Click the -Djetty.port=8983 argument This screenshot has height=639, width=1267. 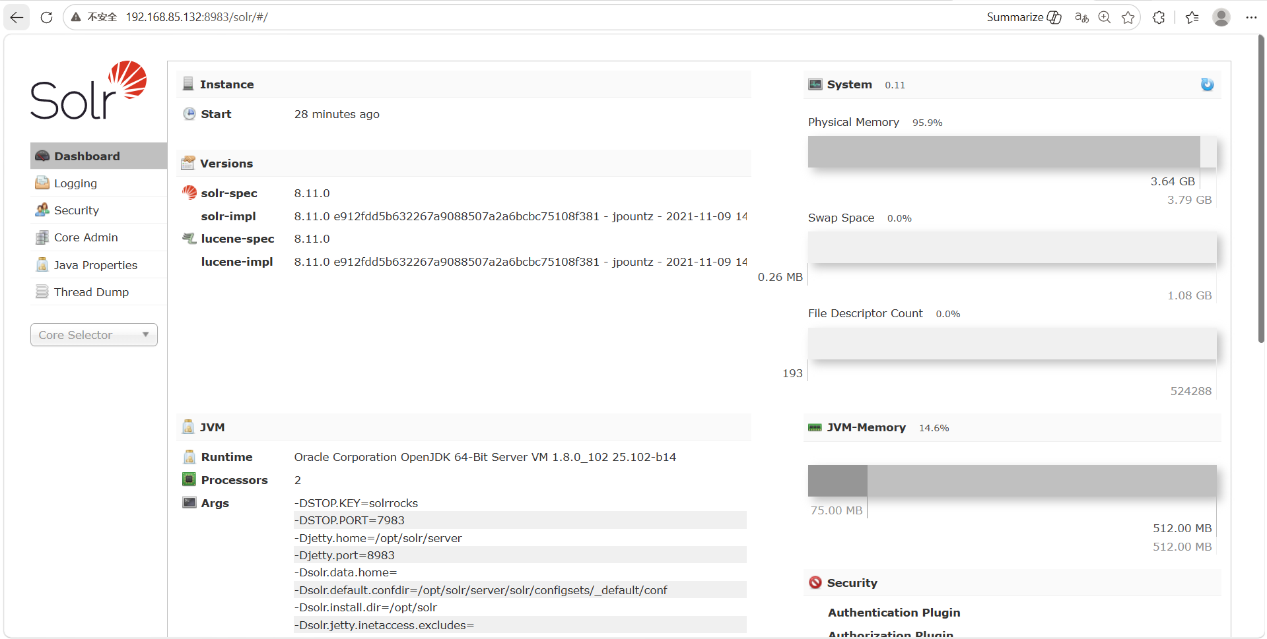[x=344, y=555]
